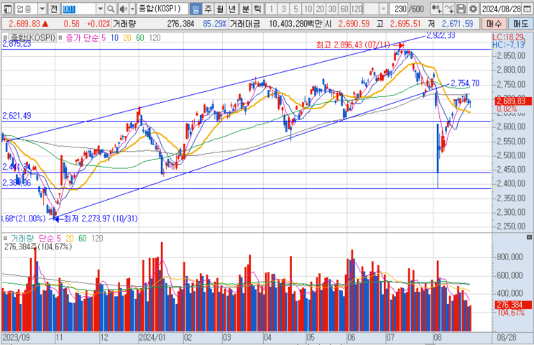Image resolution: width=534 pixels, height=345 pixels.
Task: Click the 2024/08/28 date field
Action: click(502, 9)
